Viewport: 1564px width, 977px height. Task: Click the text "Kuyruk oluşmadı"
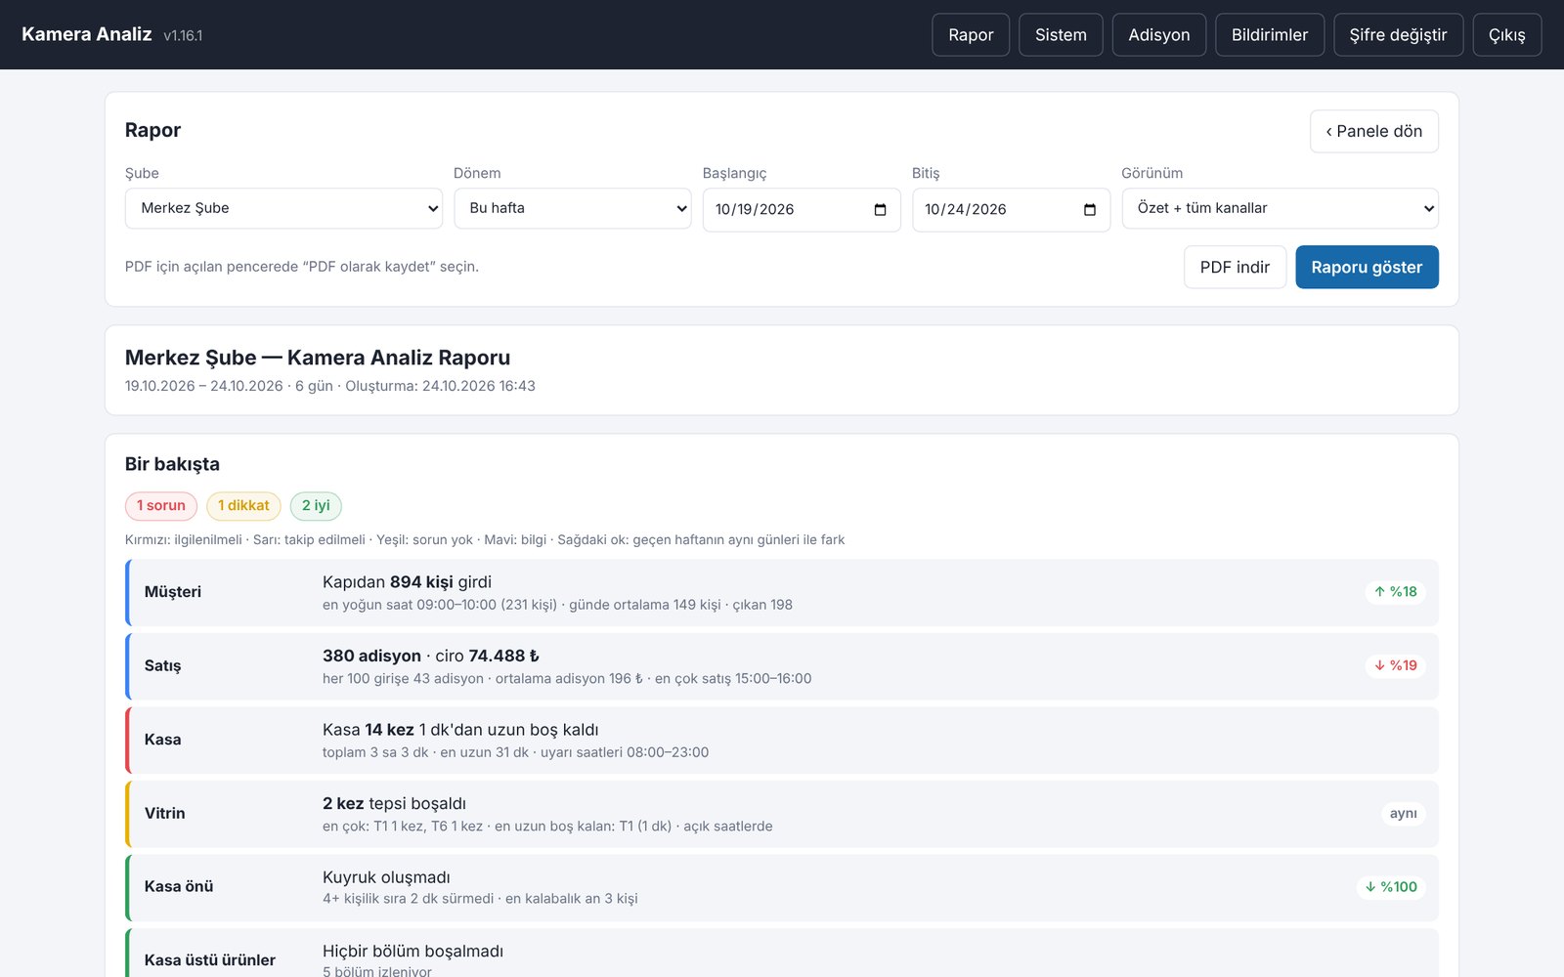(x=386, y=877)
